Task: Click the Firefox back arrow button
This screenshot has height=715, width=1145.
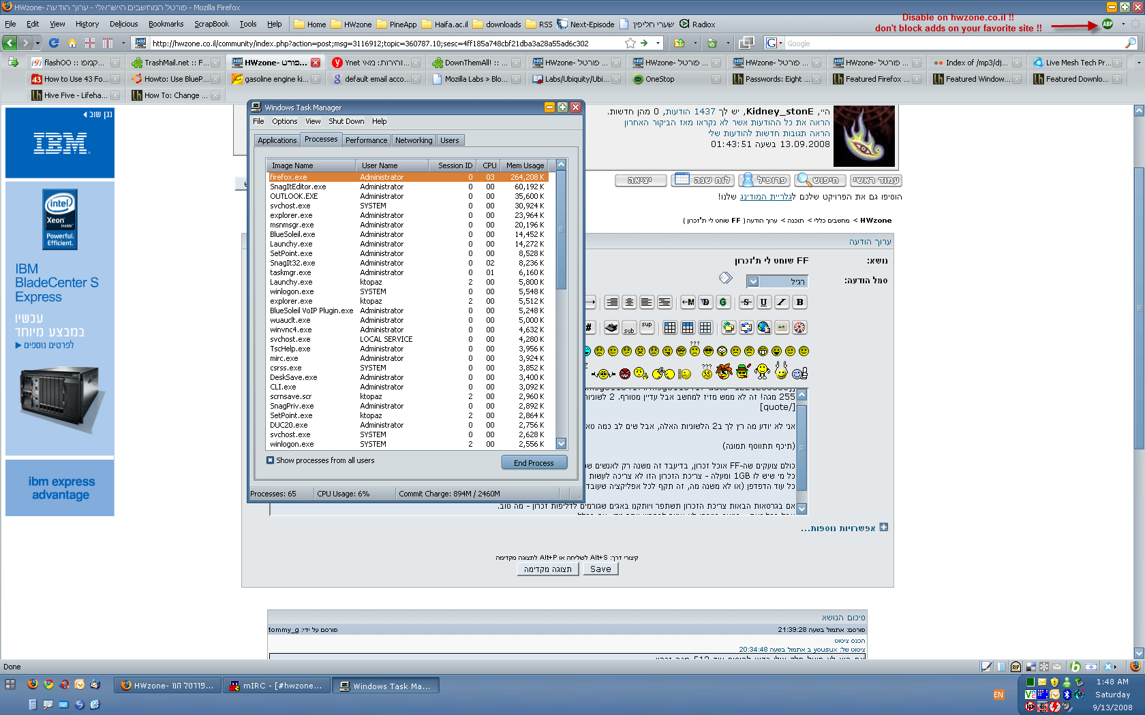Action: tap(10, 43)
